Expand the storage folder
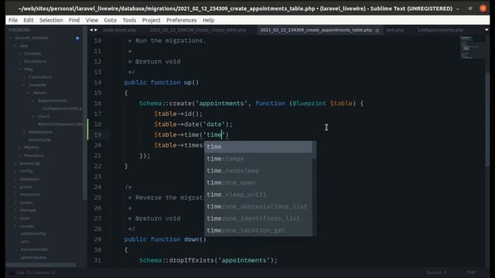The image size is (495, 278). pos(15,210)
